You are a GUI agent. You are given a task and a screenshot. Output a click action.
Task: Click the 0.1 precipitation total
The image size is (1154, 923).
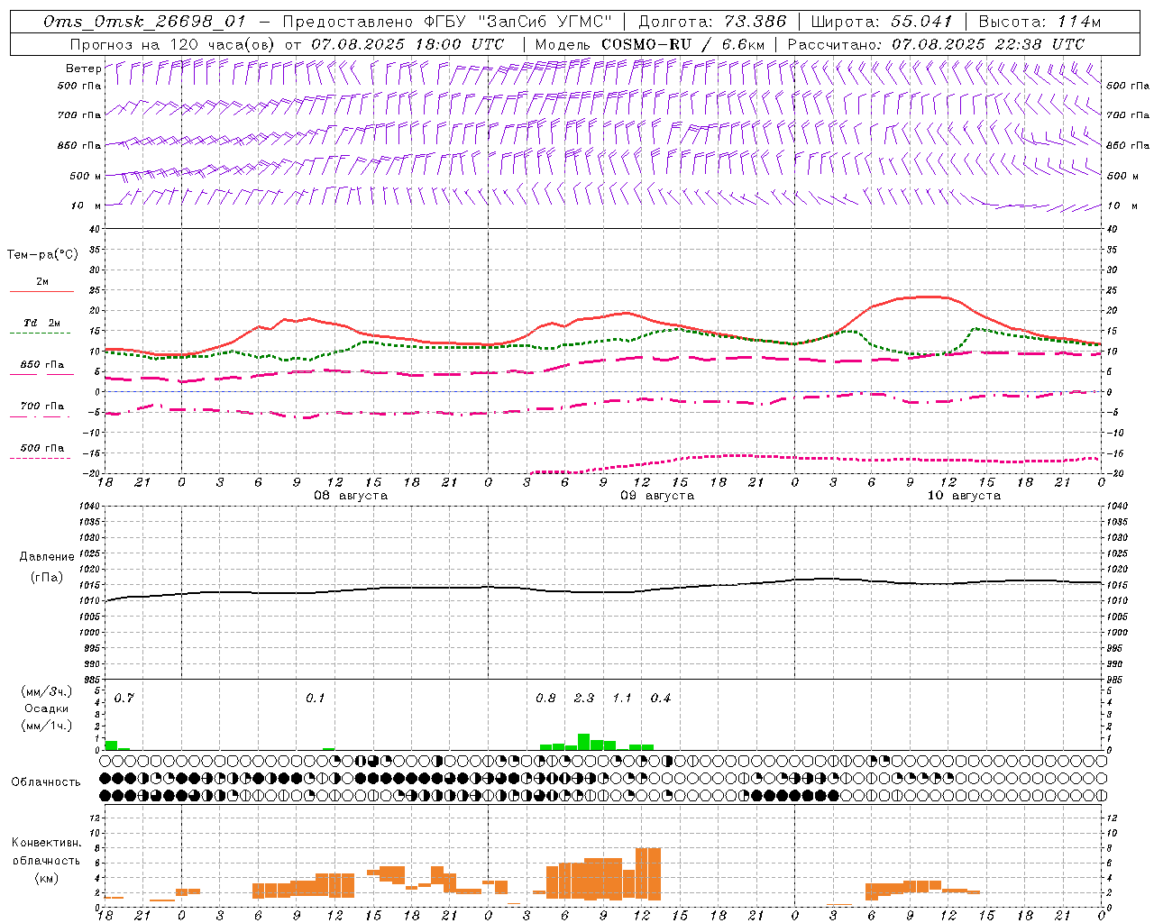pos(315,698)
